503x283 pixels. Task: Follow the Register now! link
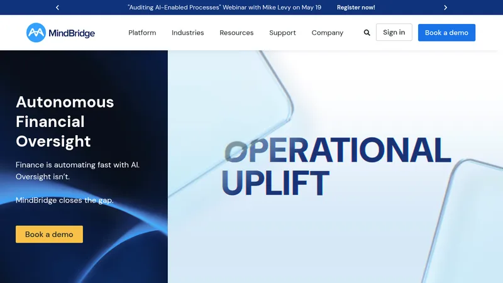click(x=356, y=8)
